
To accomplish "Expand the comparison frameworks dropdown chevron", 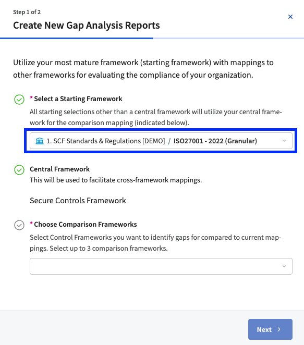I will pos(284,266).
